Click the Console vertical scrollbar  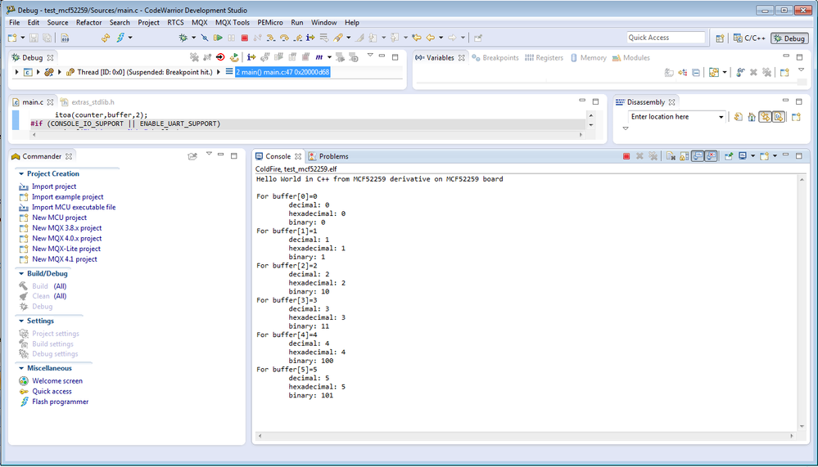[x=802, y=303]
